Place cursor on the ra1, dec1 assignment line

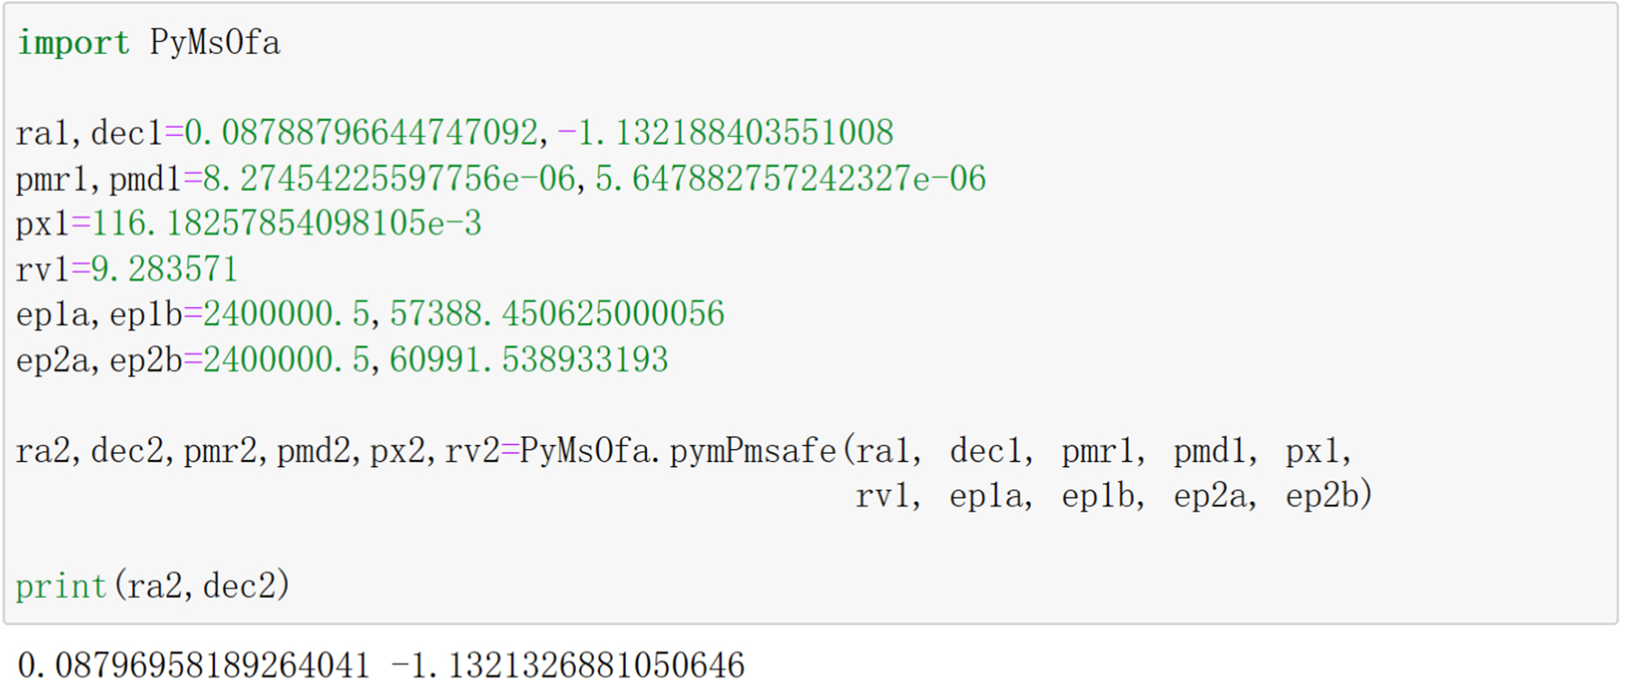(x=88, y=133)
